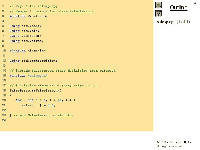This screenshot has height=150, width=200.
Task: Click the 'SalesPerson::SalesPerson()' line
Action: (x=35, y=90)
